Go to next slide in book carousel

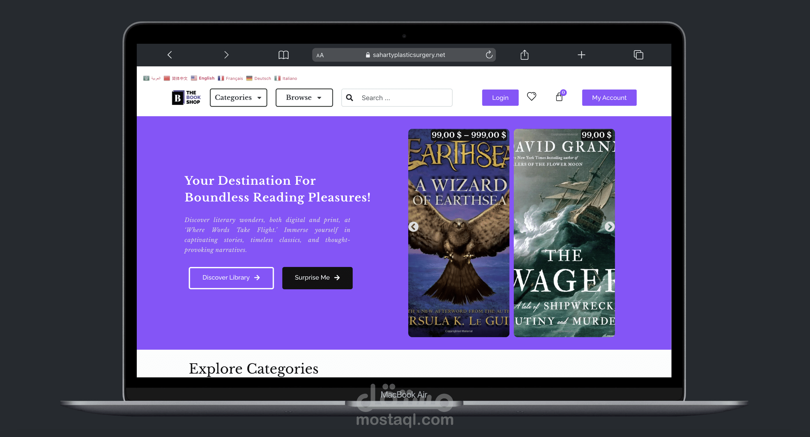[609, 227]
